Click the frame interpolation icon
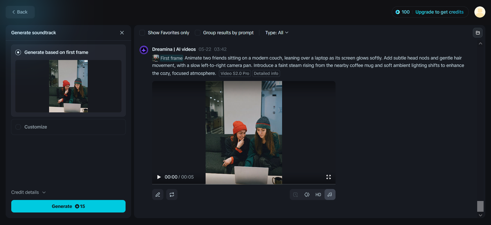The height and width of the screenshot is (225, 491). 307,195
